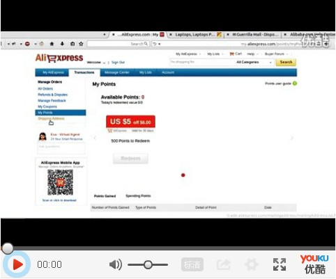Mute audio via the speaker icon
This screenshot has height=279, width=336.
(x=116, y=264)
